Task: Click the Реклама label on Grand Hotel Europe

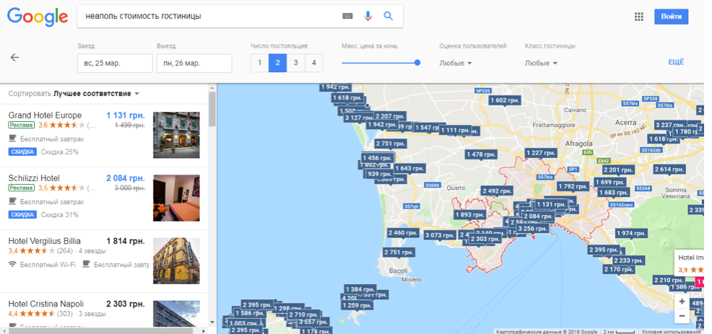Action: pos(21,125)
